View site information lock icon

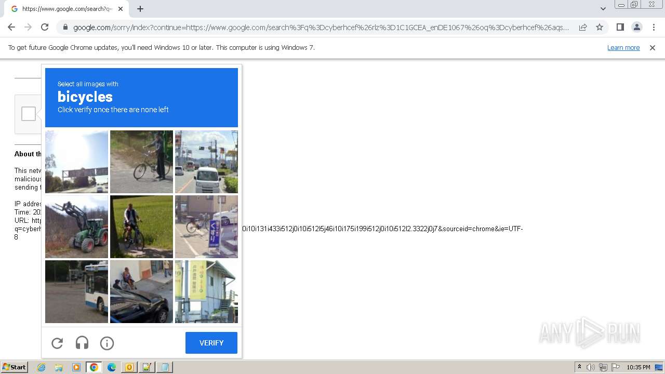(65, 28)
